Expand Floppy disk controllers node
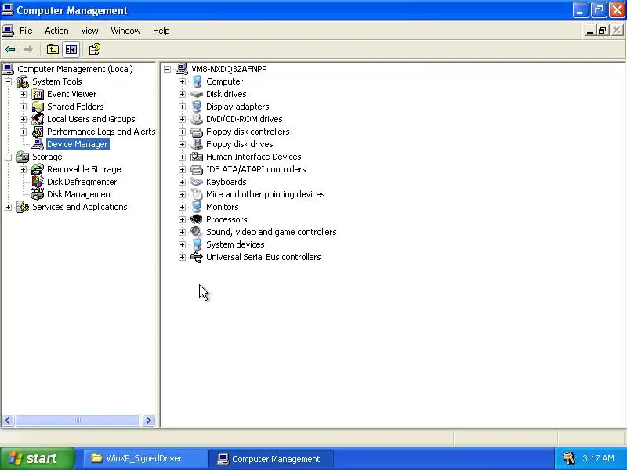The width and height of the screenshot is (627, 470). [182, 132]
